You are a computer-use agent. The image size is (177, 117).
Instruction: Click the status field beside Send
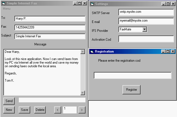click(52, 100)
